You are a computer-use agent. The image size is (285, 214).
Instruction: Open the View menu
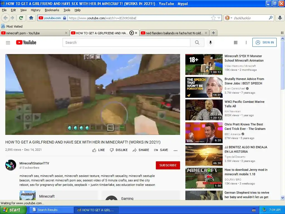[x=23, y=10]
